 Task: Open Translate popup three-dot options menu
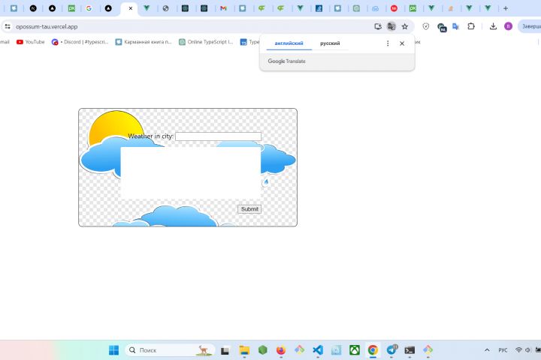pyautogui.click(x=388, y=43)
